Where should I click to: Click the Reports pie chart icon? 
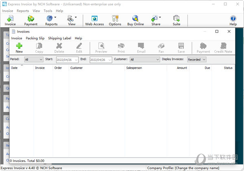pyautogui.click(x=50, y=18)
